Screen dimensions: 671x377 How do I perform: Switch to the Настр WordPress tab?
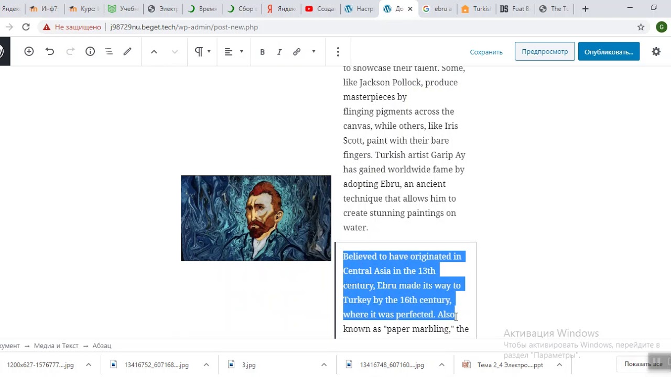point(359,9)
